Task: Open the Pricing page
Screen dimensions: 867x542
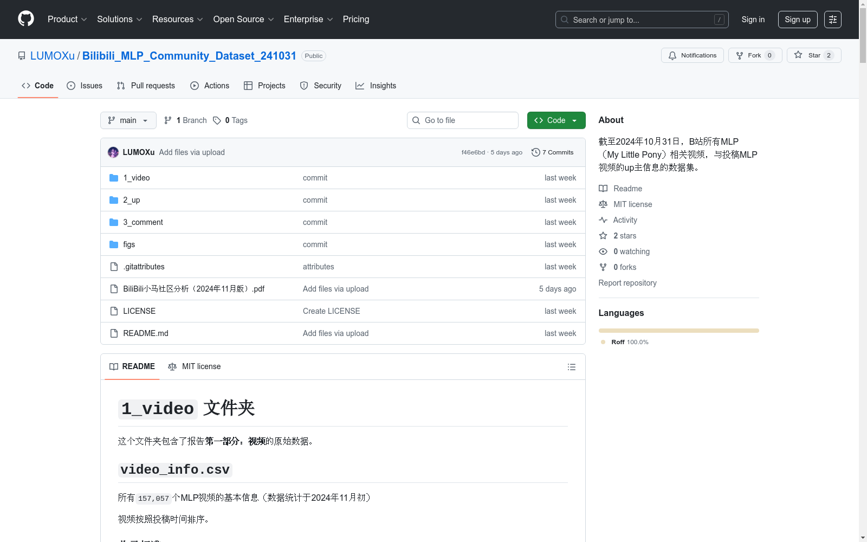Action: [x=356, y=19]
